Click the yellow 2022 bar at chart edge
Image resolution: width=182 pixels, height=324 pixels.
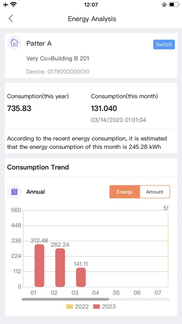coord(168,250)
